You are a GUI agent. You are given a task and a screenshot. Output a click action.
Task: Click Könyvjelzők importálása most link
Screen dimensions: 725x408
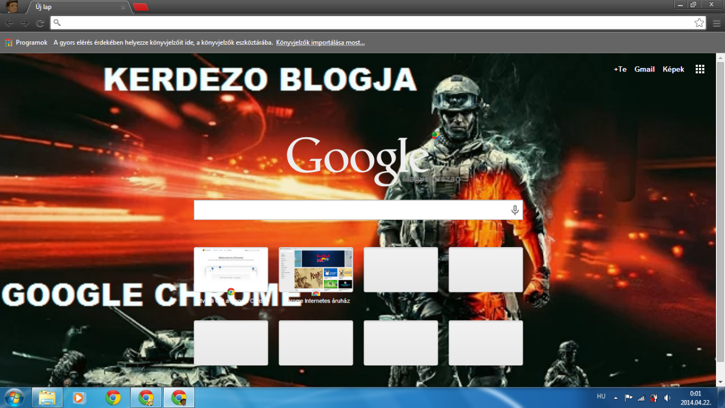(x=320, y=42)
